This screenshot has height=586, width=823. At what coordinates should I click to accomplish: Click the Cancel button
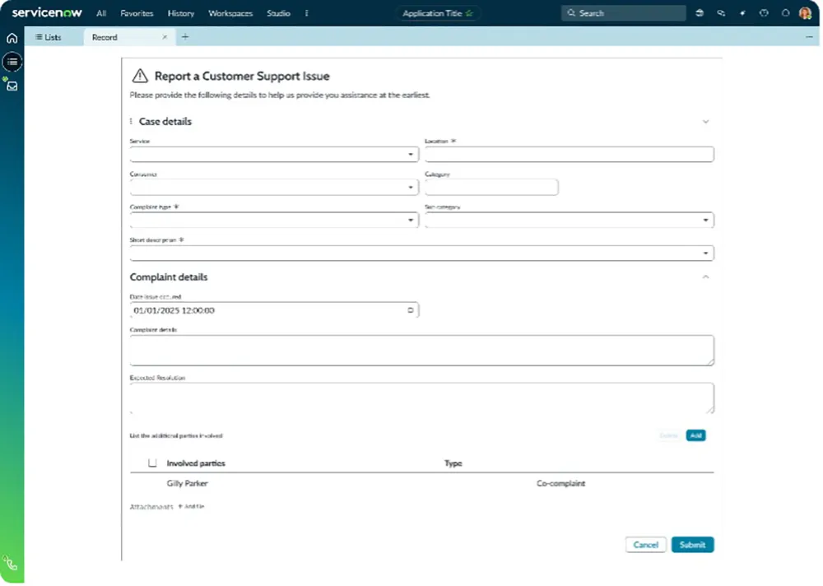click(646, 545)
